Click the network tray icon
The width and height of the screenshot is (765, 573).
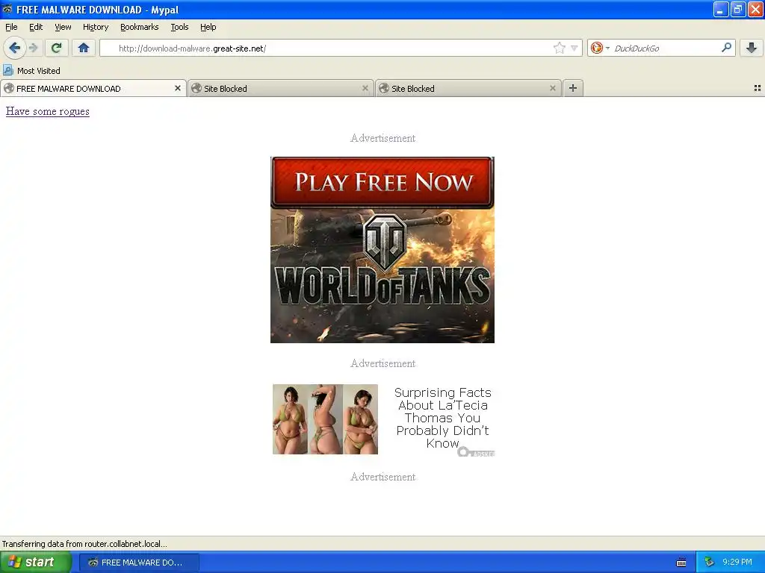[x=709, y=563]
